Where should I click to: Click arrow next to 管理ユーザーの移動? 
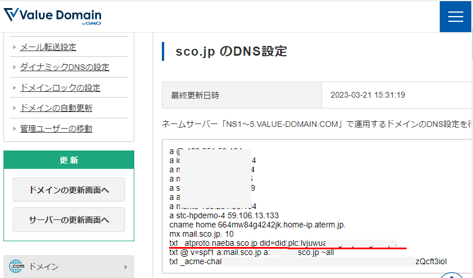pos(14,129)
